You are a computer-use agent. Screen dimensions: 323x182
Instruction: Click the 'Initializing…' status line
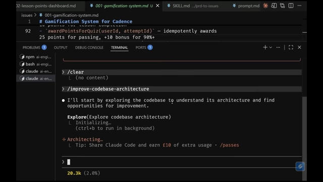pyautogui.click(x=93, y=122)
